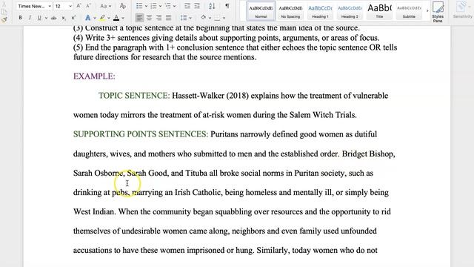Clear all formatting
The height and width of the screenshot is (267, 474).
pyautogui.click(x=122, y=6)
